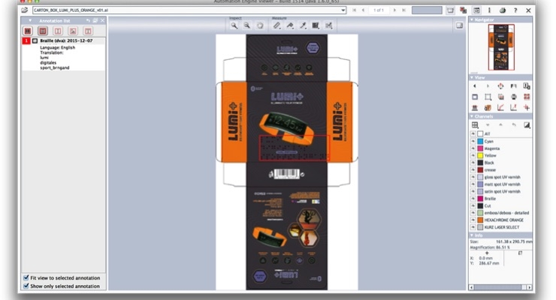The height and width of the screenshot is (300, 556).
Task: Click the HEXACHROME ORANGE color swatch
Action: tap(480, 220)
